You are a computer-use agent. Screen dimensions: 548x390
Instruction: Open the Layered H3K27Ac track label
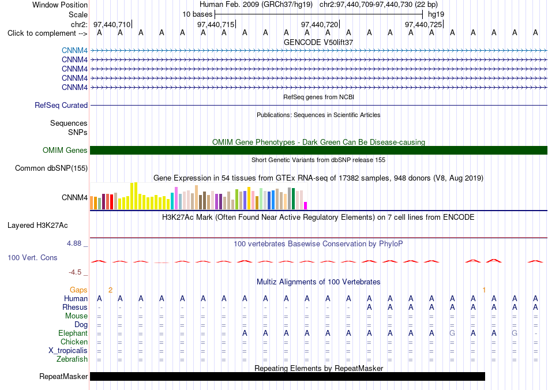tap(37, 226)
